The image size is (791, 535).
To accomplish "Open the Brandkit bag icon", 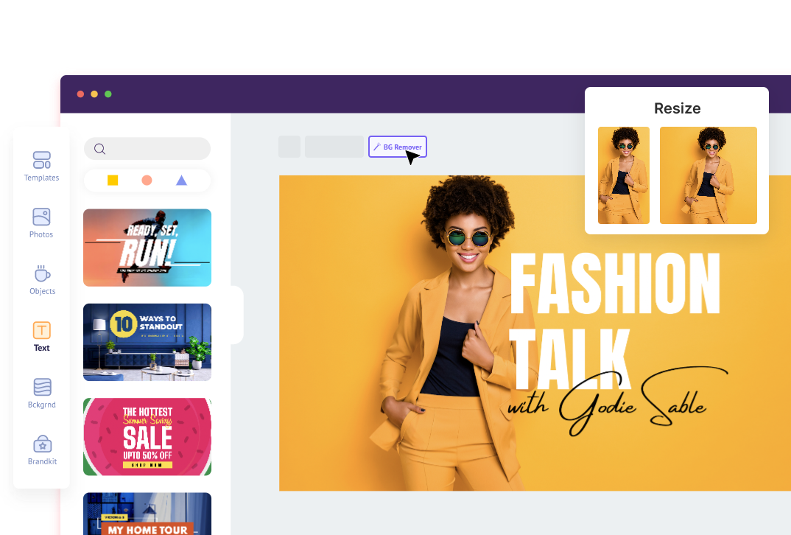I will pos(43,444).
